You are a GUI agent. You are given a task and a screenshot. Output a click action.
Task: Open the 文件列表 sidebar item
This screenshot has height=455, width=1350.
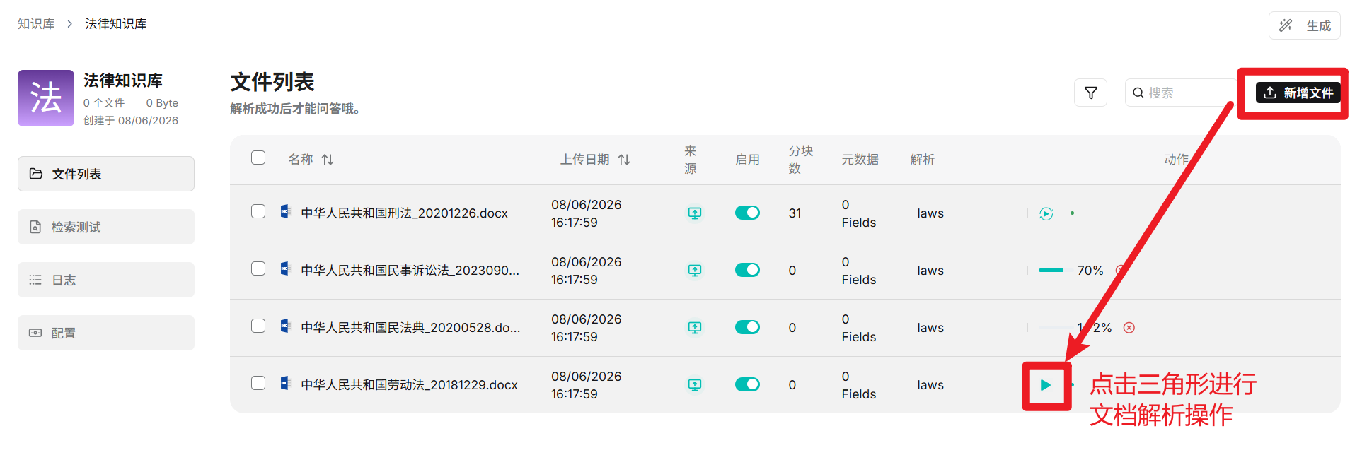106,174
